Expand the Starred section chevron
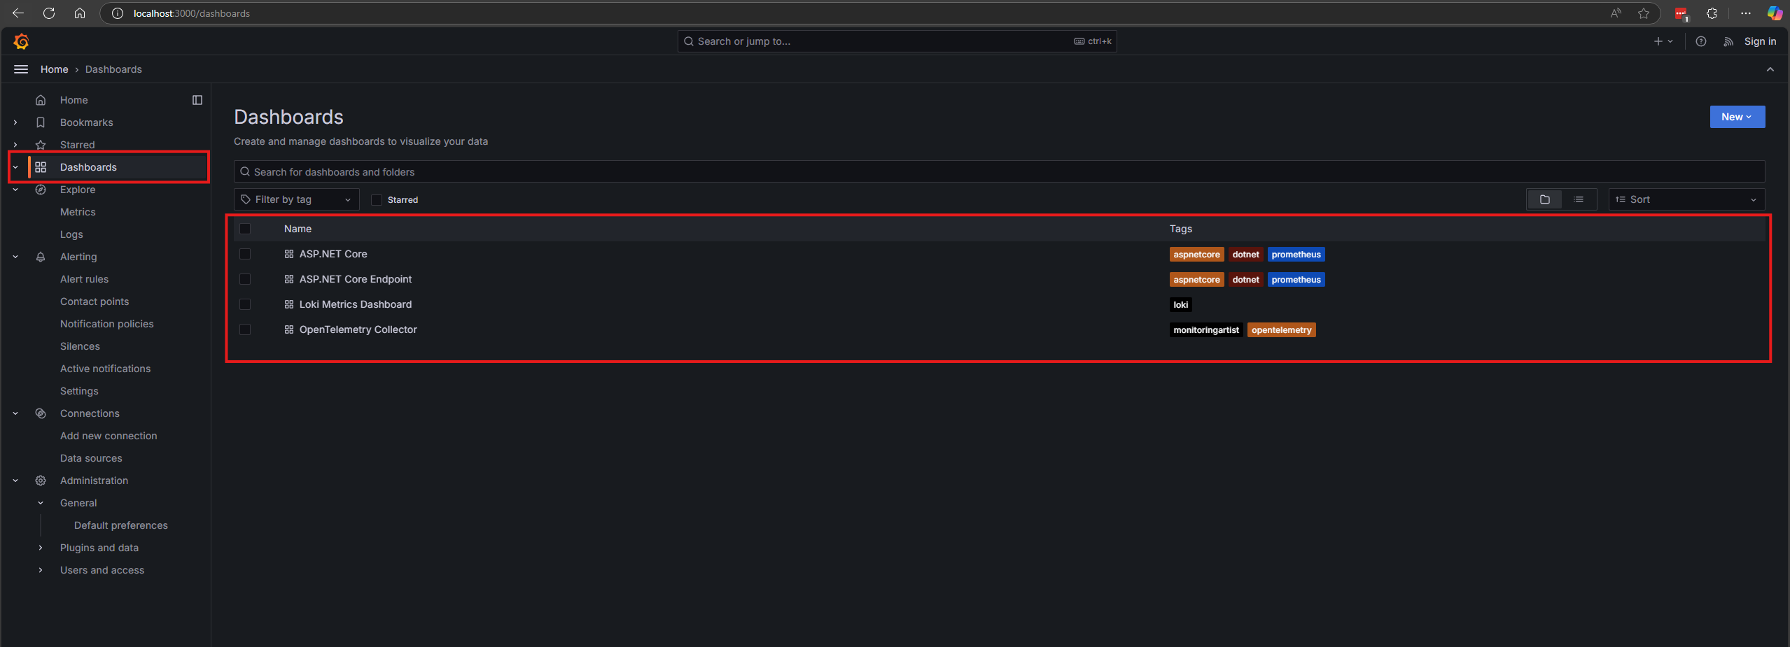Image resolution: width=1790 pixels, height=647 pixels. [15, 145]
